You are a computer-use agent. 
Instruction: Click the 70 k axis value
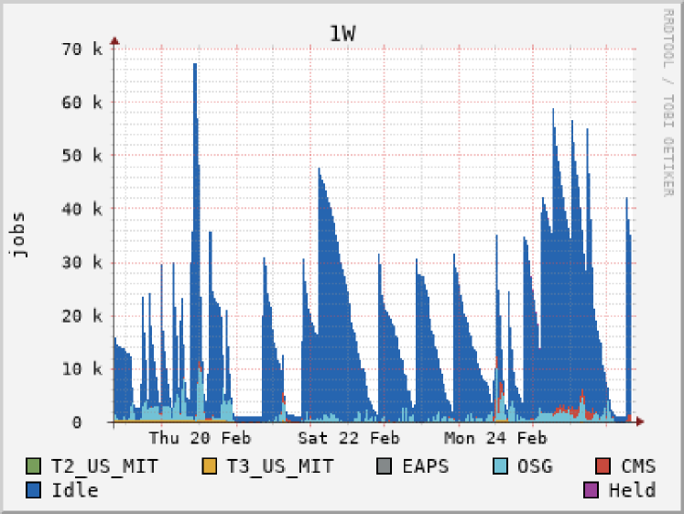[x=82, y=49]
